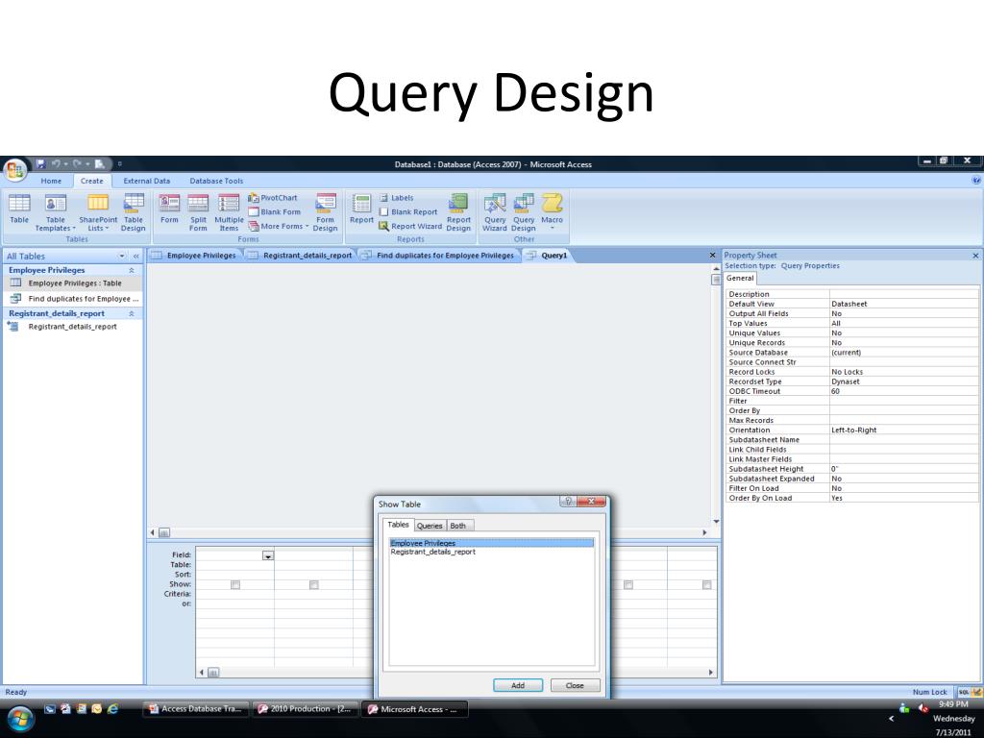
Task: Open Table Templates gallery
Action: click(55, 212)
